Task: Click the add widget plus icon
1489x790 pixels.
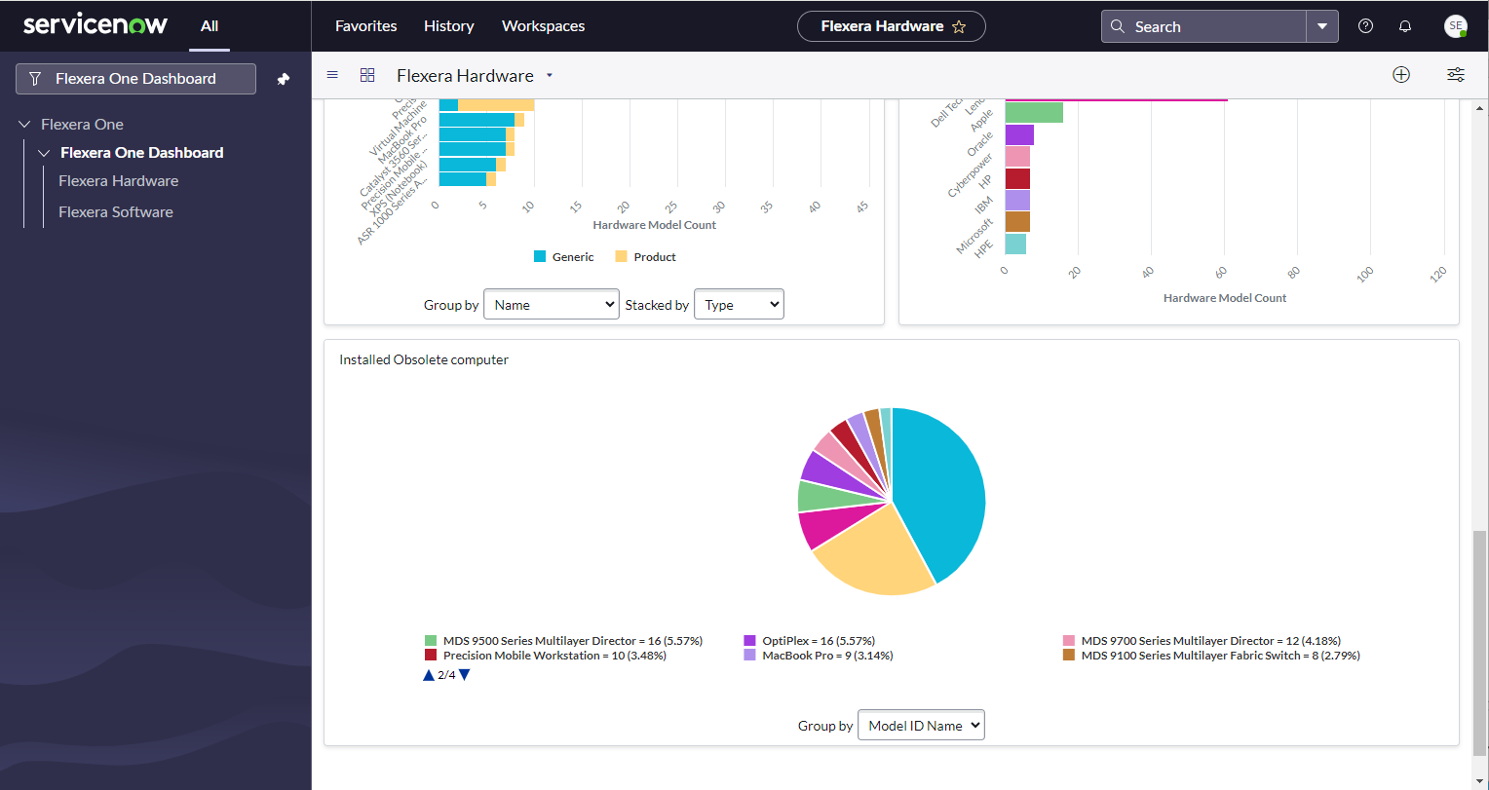Action: pyautogui.click(x=1401, y=75)
